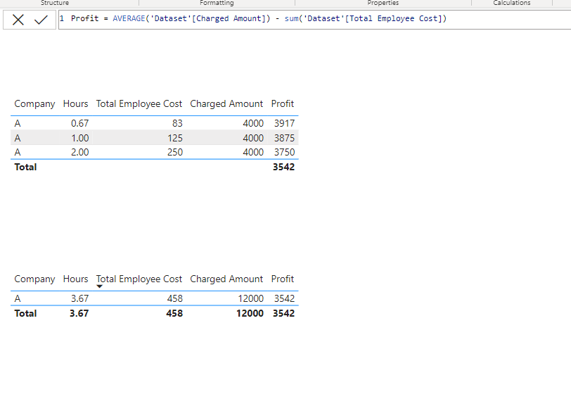The image size is (571, 399).
Task: Click the upper table's Profit header
Action: click(x=282, y=104)
